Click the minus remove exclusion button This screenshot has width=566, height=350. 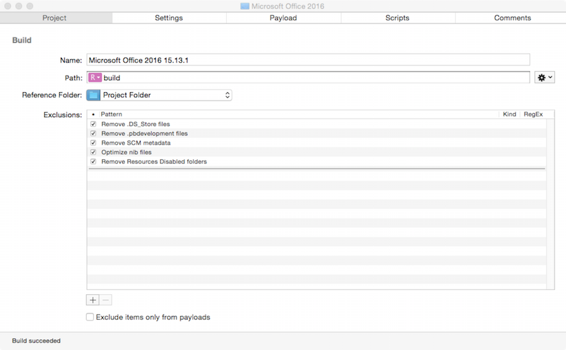(x=105, y=300)
